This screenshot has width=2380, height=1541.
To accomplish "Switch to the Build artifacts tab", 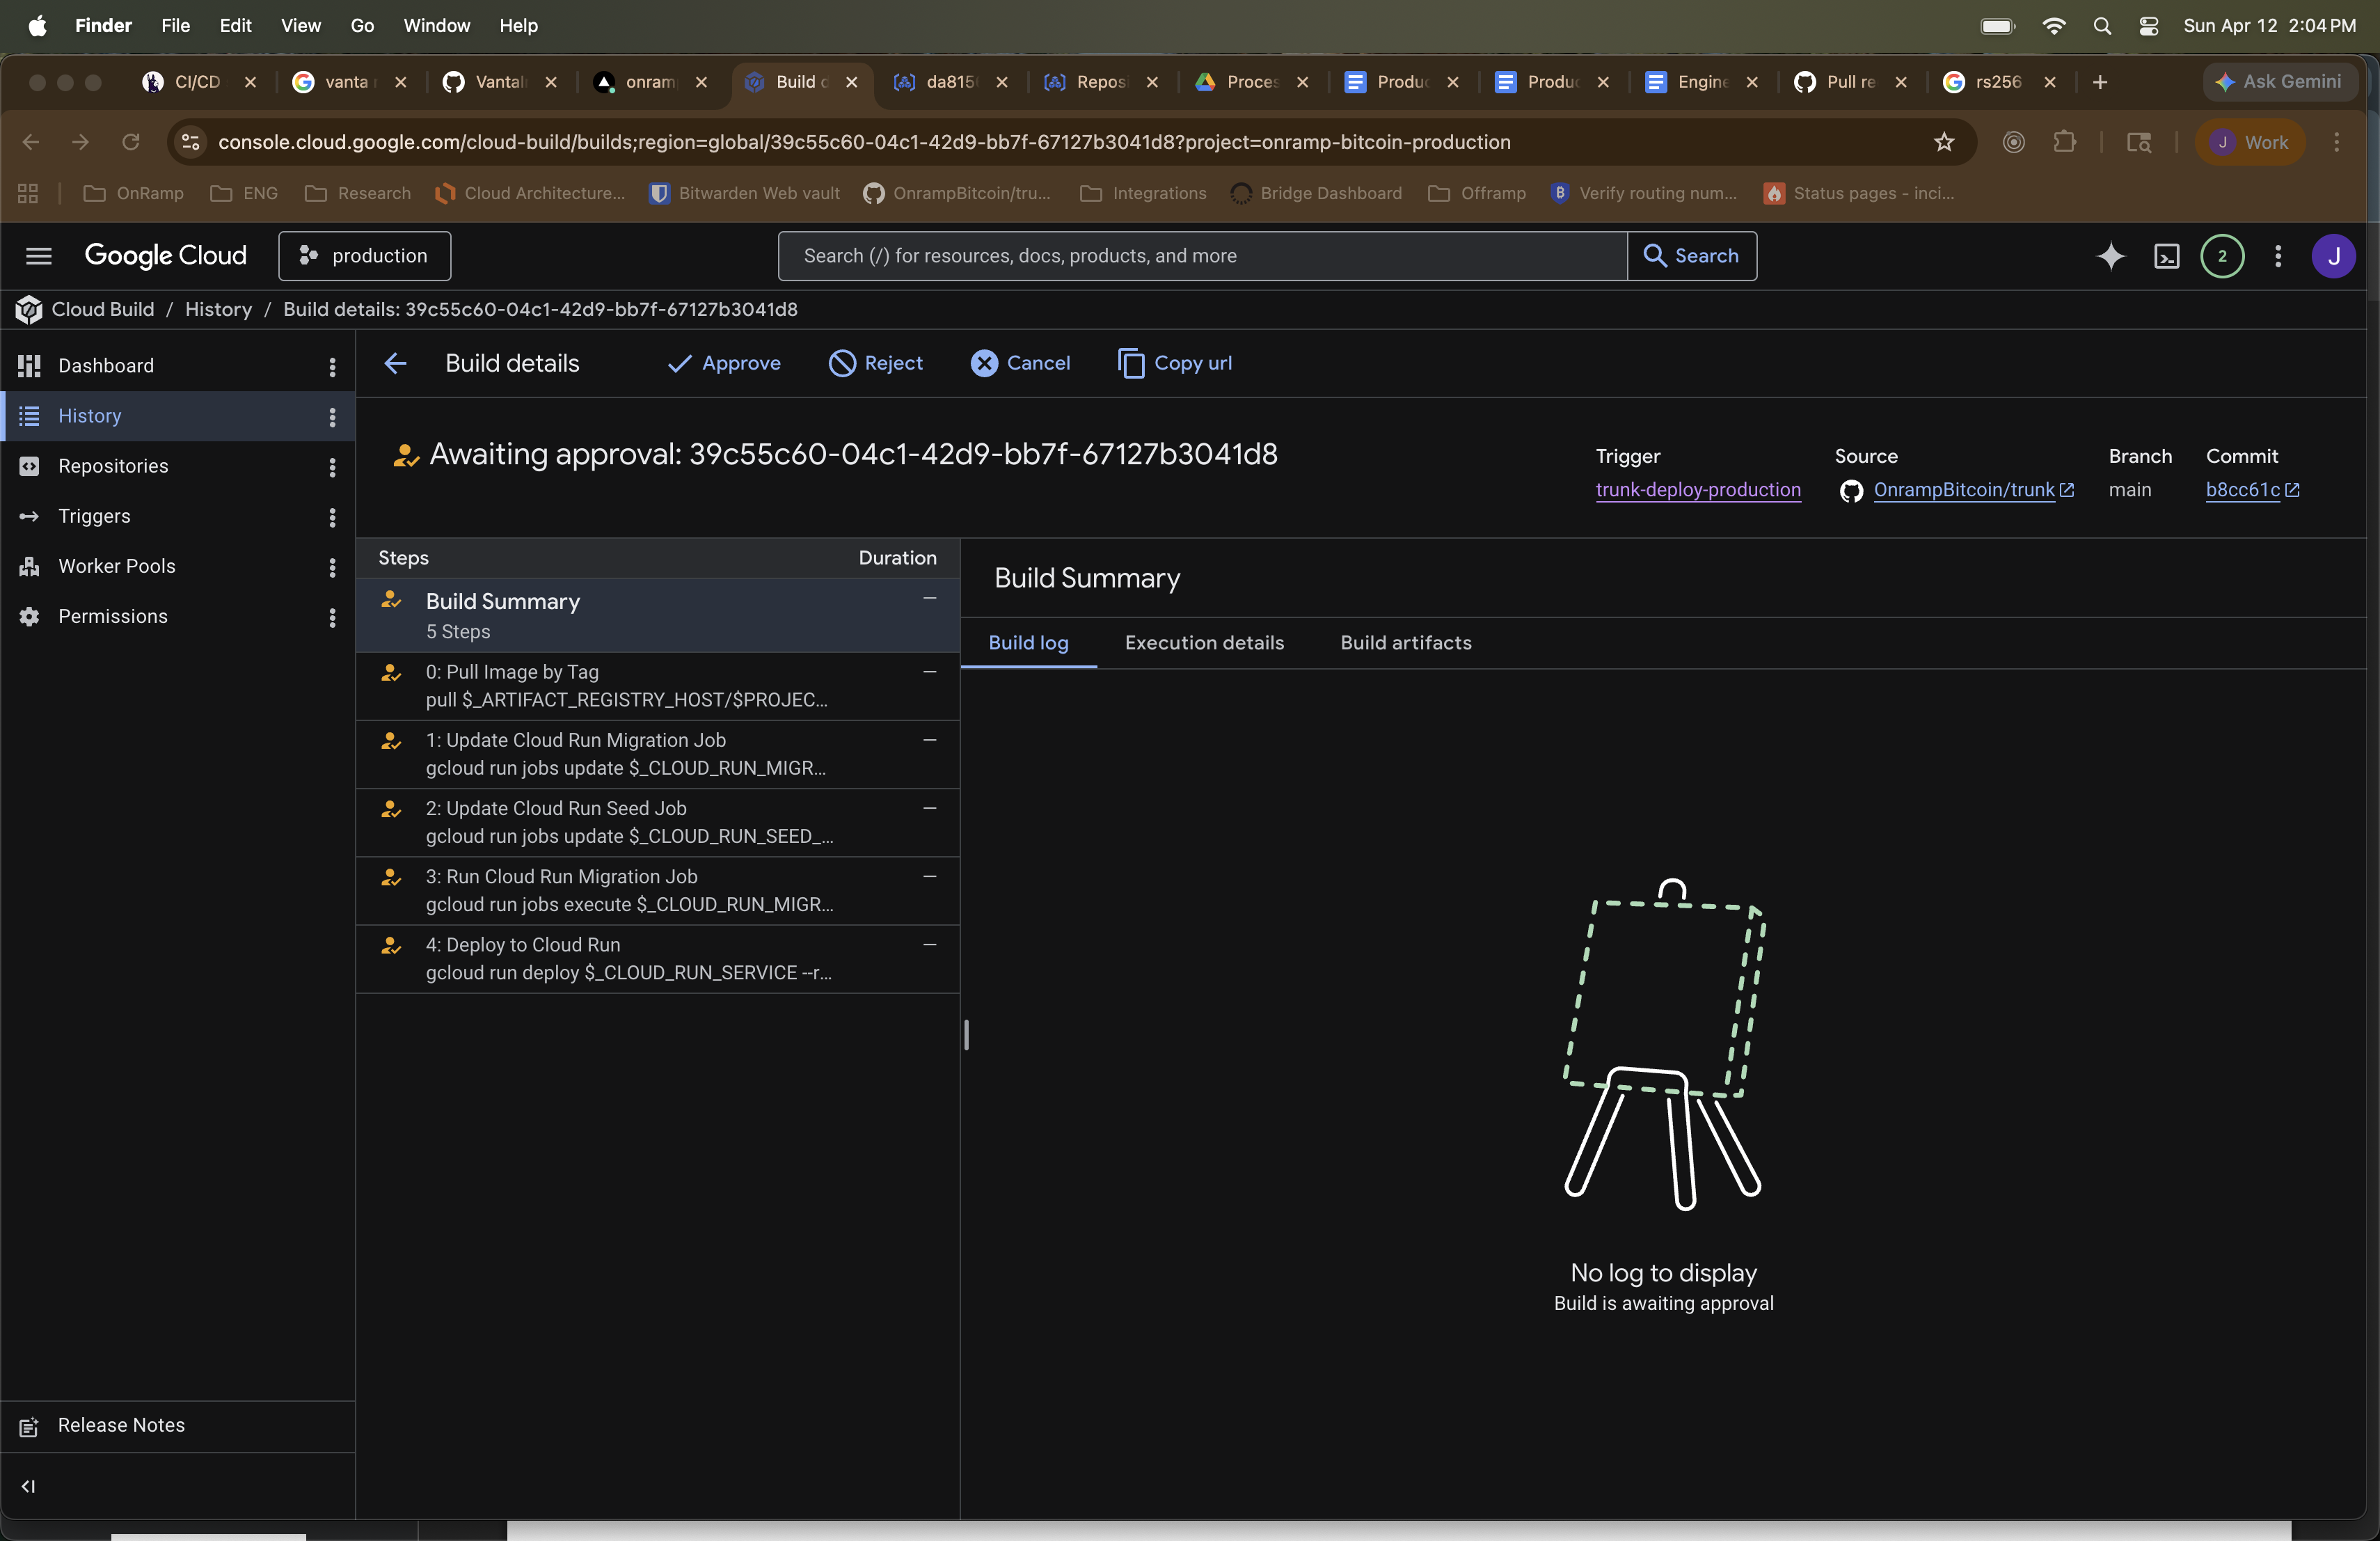I will tap(1404, 643).
